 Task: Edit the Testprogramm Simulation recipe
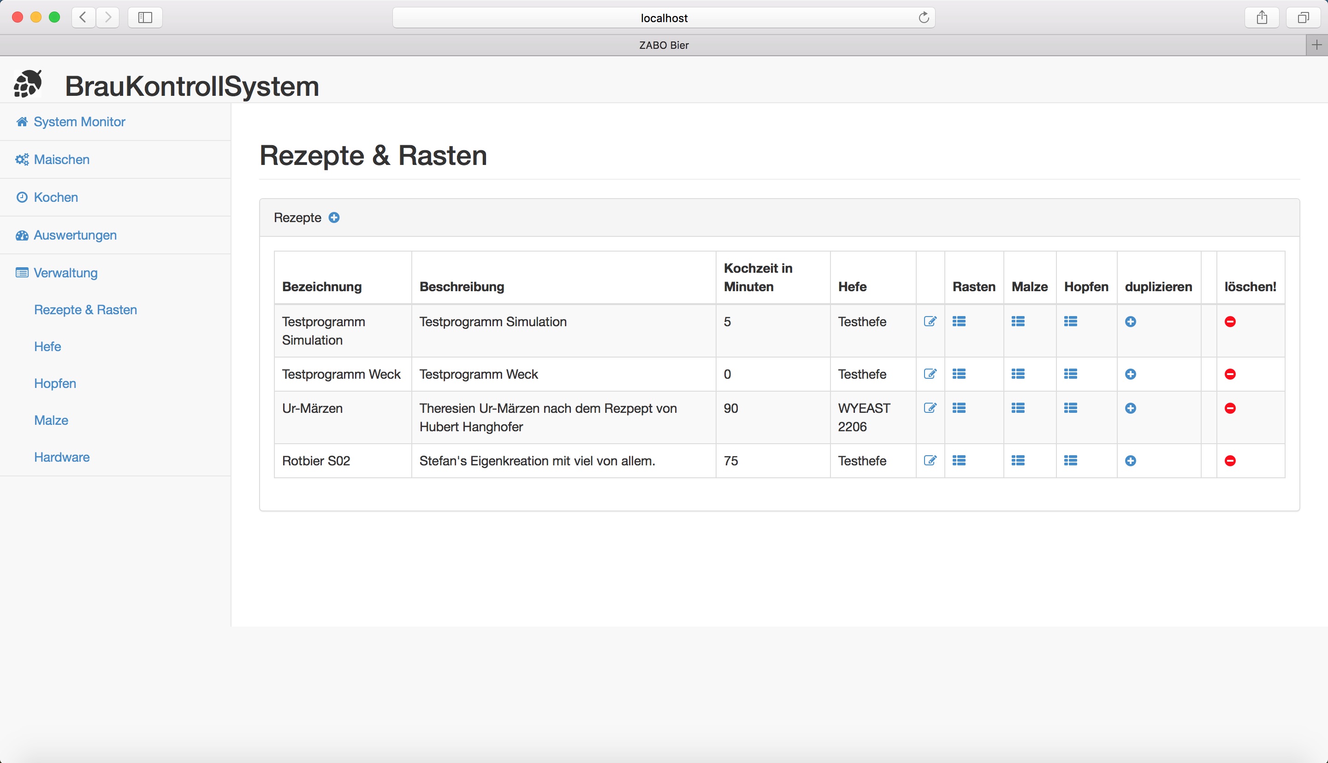[x=930, y=321]
